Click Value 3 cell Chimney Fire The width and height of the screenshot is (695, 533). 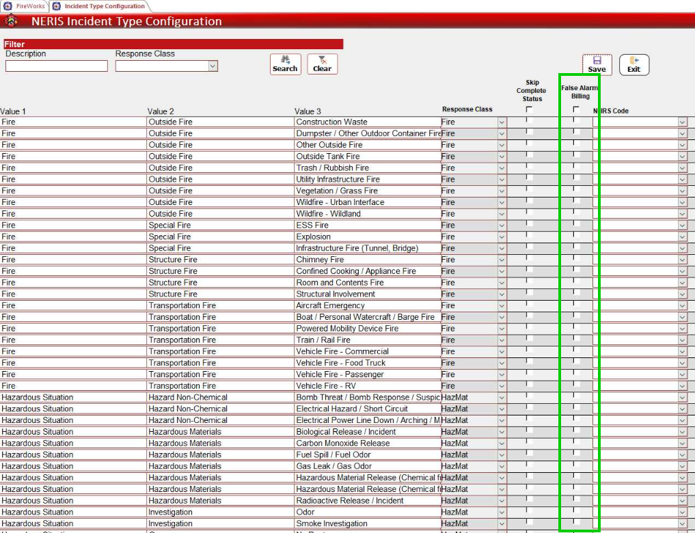pyautogui.click(x=367, y=260)
